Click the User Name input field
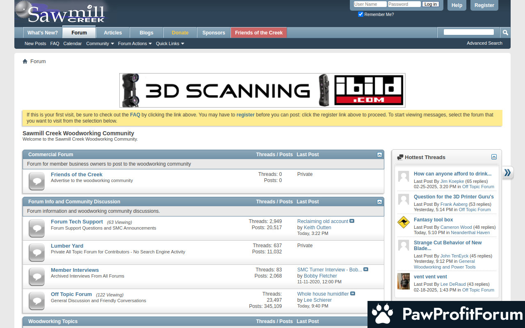Screen dimensions: 525x328 click(370, 4)
